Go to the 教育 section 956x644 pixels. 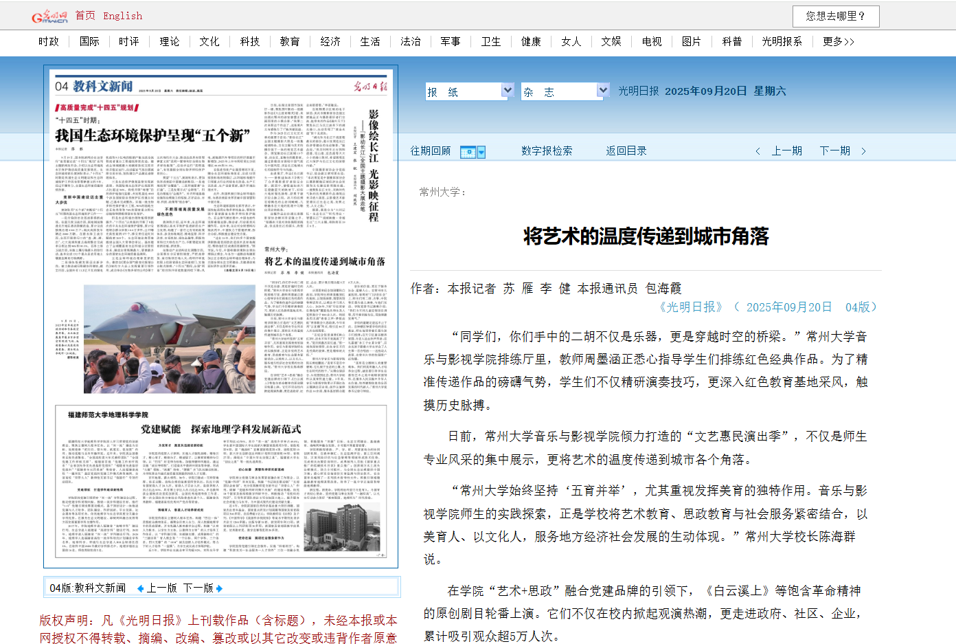[x=290, y=42]
